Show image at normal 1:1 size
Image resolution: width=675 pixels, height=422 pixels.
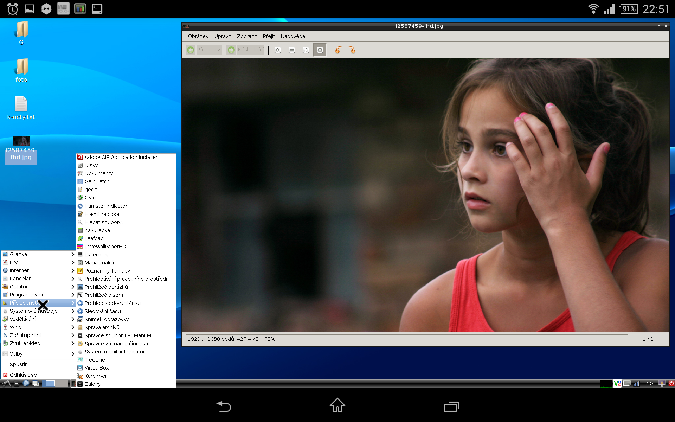click(306, 50)
